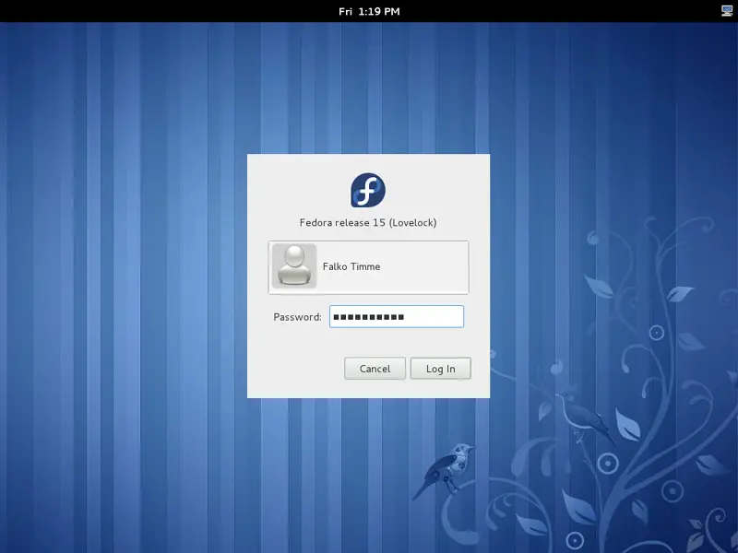Image resolution: width=738 pixels, height=553 pixels.
Task: Click the Password: label
Action: [x=297, y=317]
